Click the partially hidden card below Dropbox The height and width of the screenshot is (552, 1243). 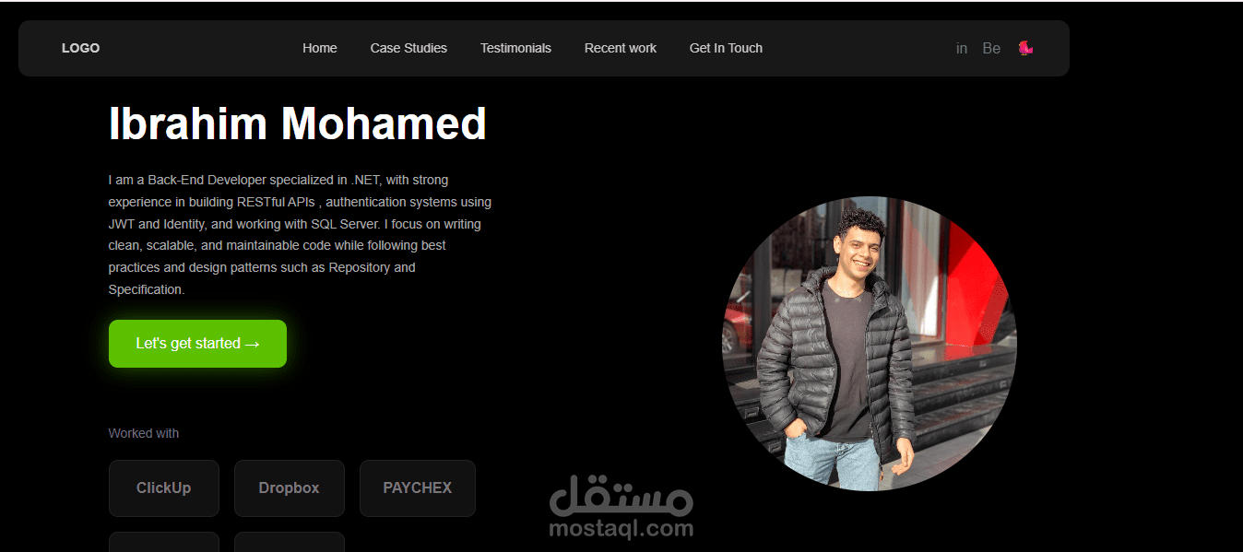coord(290,542)
